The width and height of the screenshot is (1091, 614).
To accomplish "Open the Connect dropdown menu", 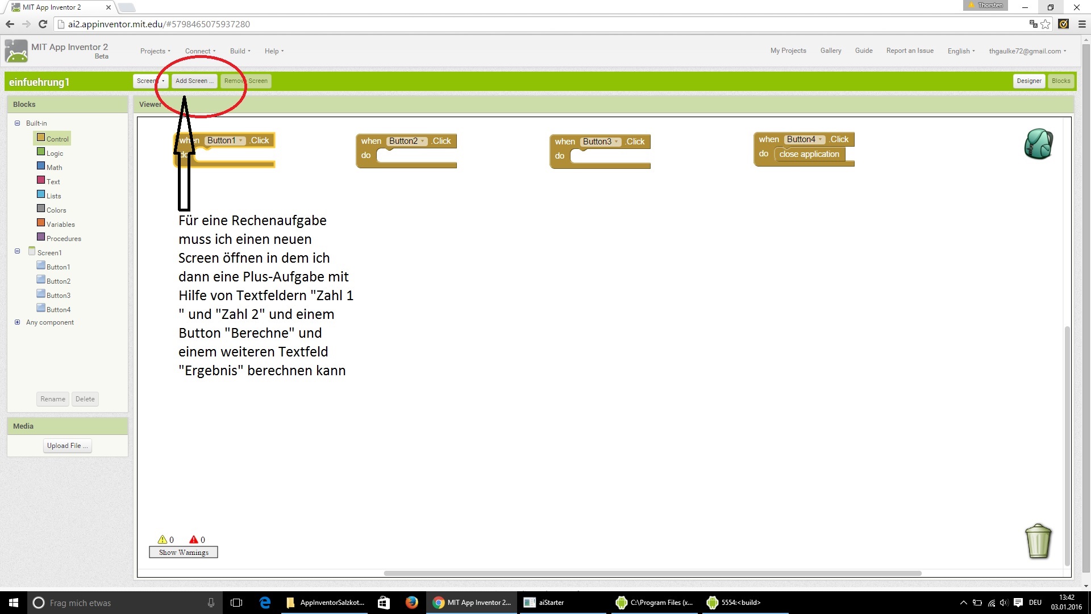I will tap(200, 51).
